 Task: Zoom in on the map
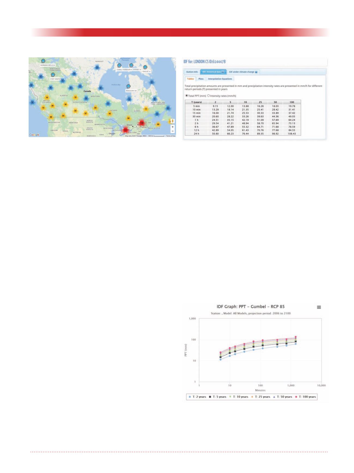[173, 127]
